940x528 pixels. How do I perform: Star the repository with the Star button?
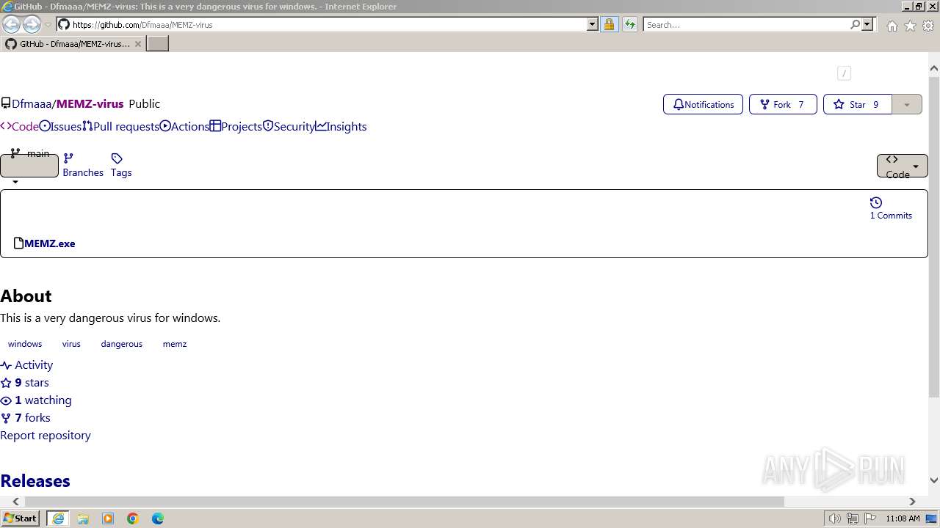coord(857,104)
